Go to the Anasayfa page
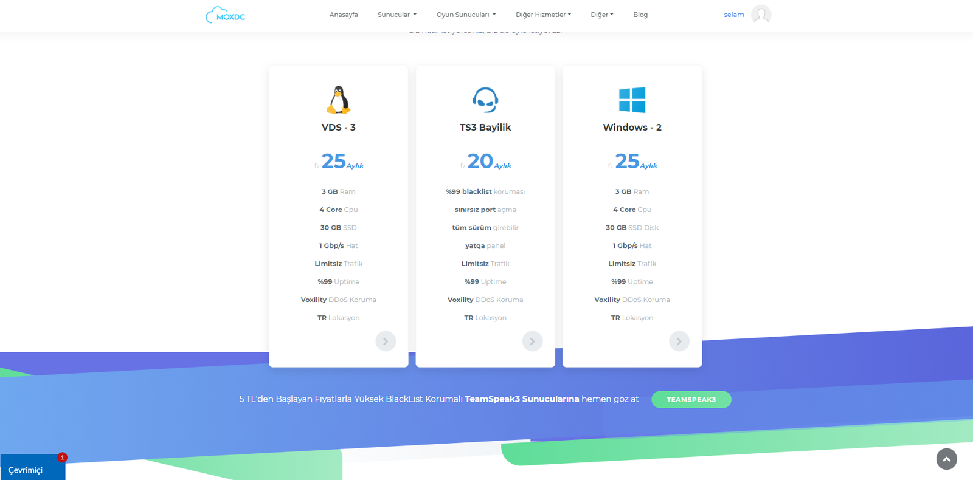The image size is (973, 480). [344, 15]
